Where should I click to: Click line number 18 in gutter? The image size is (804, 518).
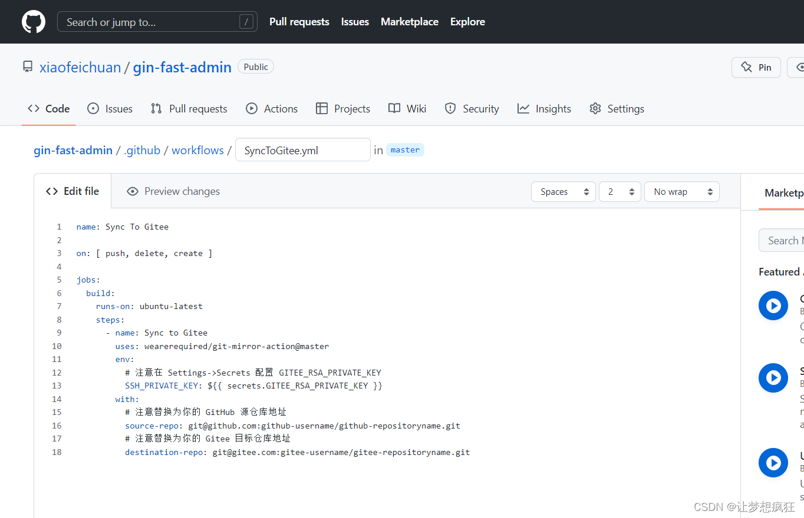click(x=57, y=452)
